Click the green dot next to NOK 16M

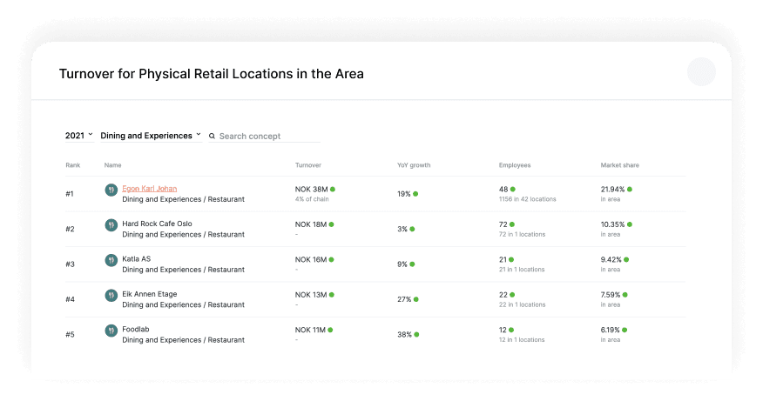[331, 259]
